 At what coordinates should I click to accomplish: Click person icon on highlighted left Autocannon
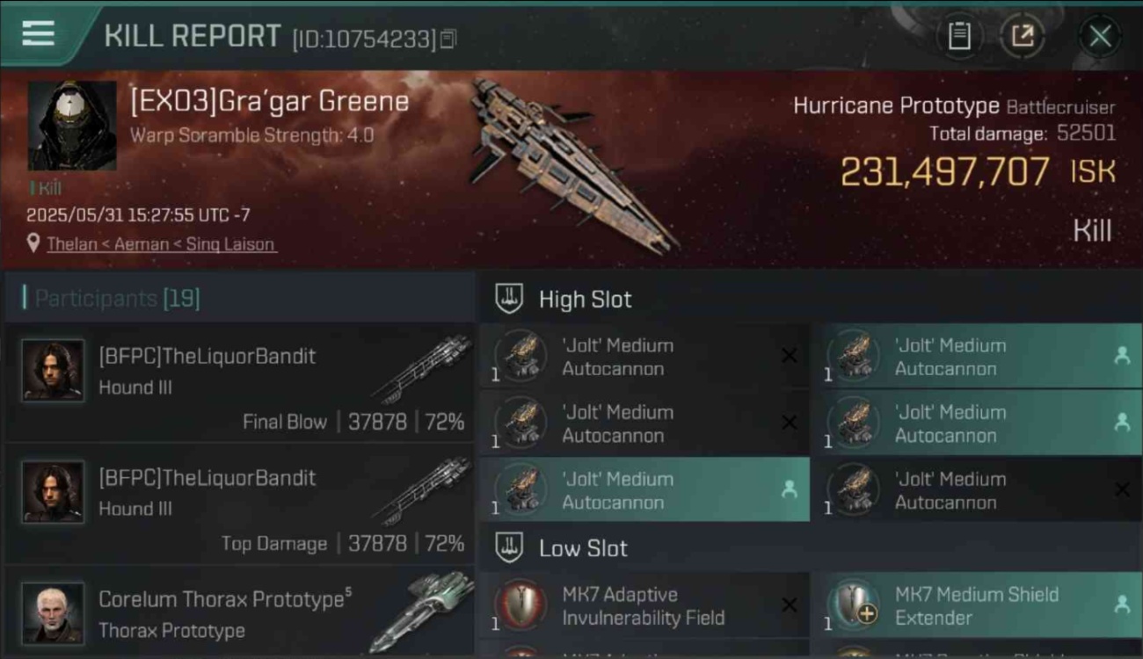pos(789,489)
